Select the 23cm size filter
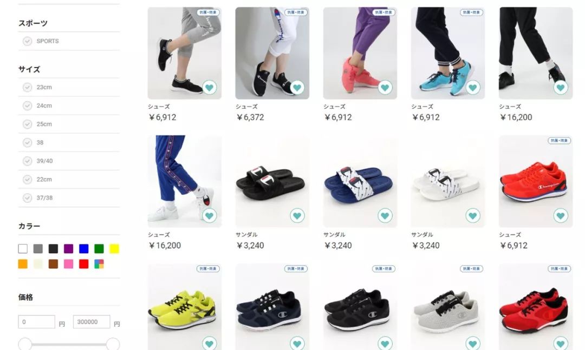The height and width of the screenshot is (350, 585). click(x=27, y=87)
